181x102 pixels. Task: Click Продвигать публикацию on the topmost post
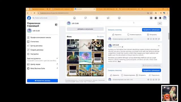[x=152, y=30]
